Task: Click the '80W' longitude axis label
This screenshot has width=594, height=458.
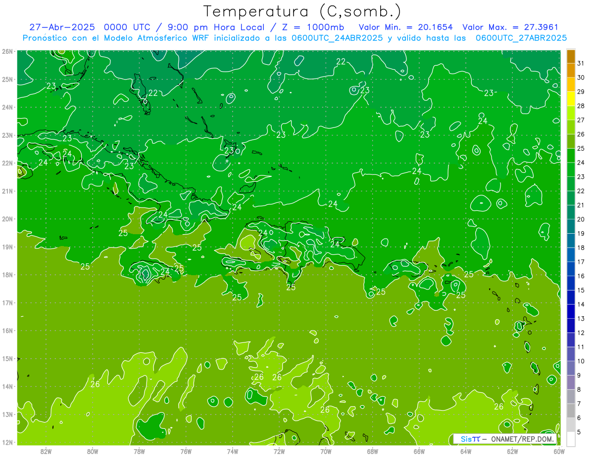Action: [93, 451]
